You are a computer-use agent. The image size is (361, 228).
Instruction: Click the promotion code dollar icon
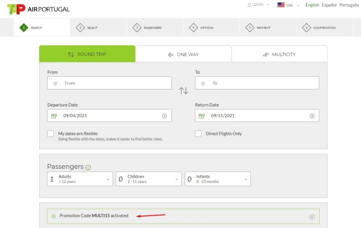53,216
